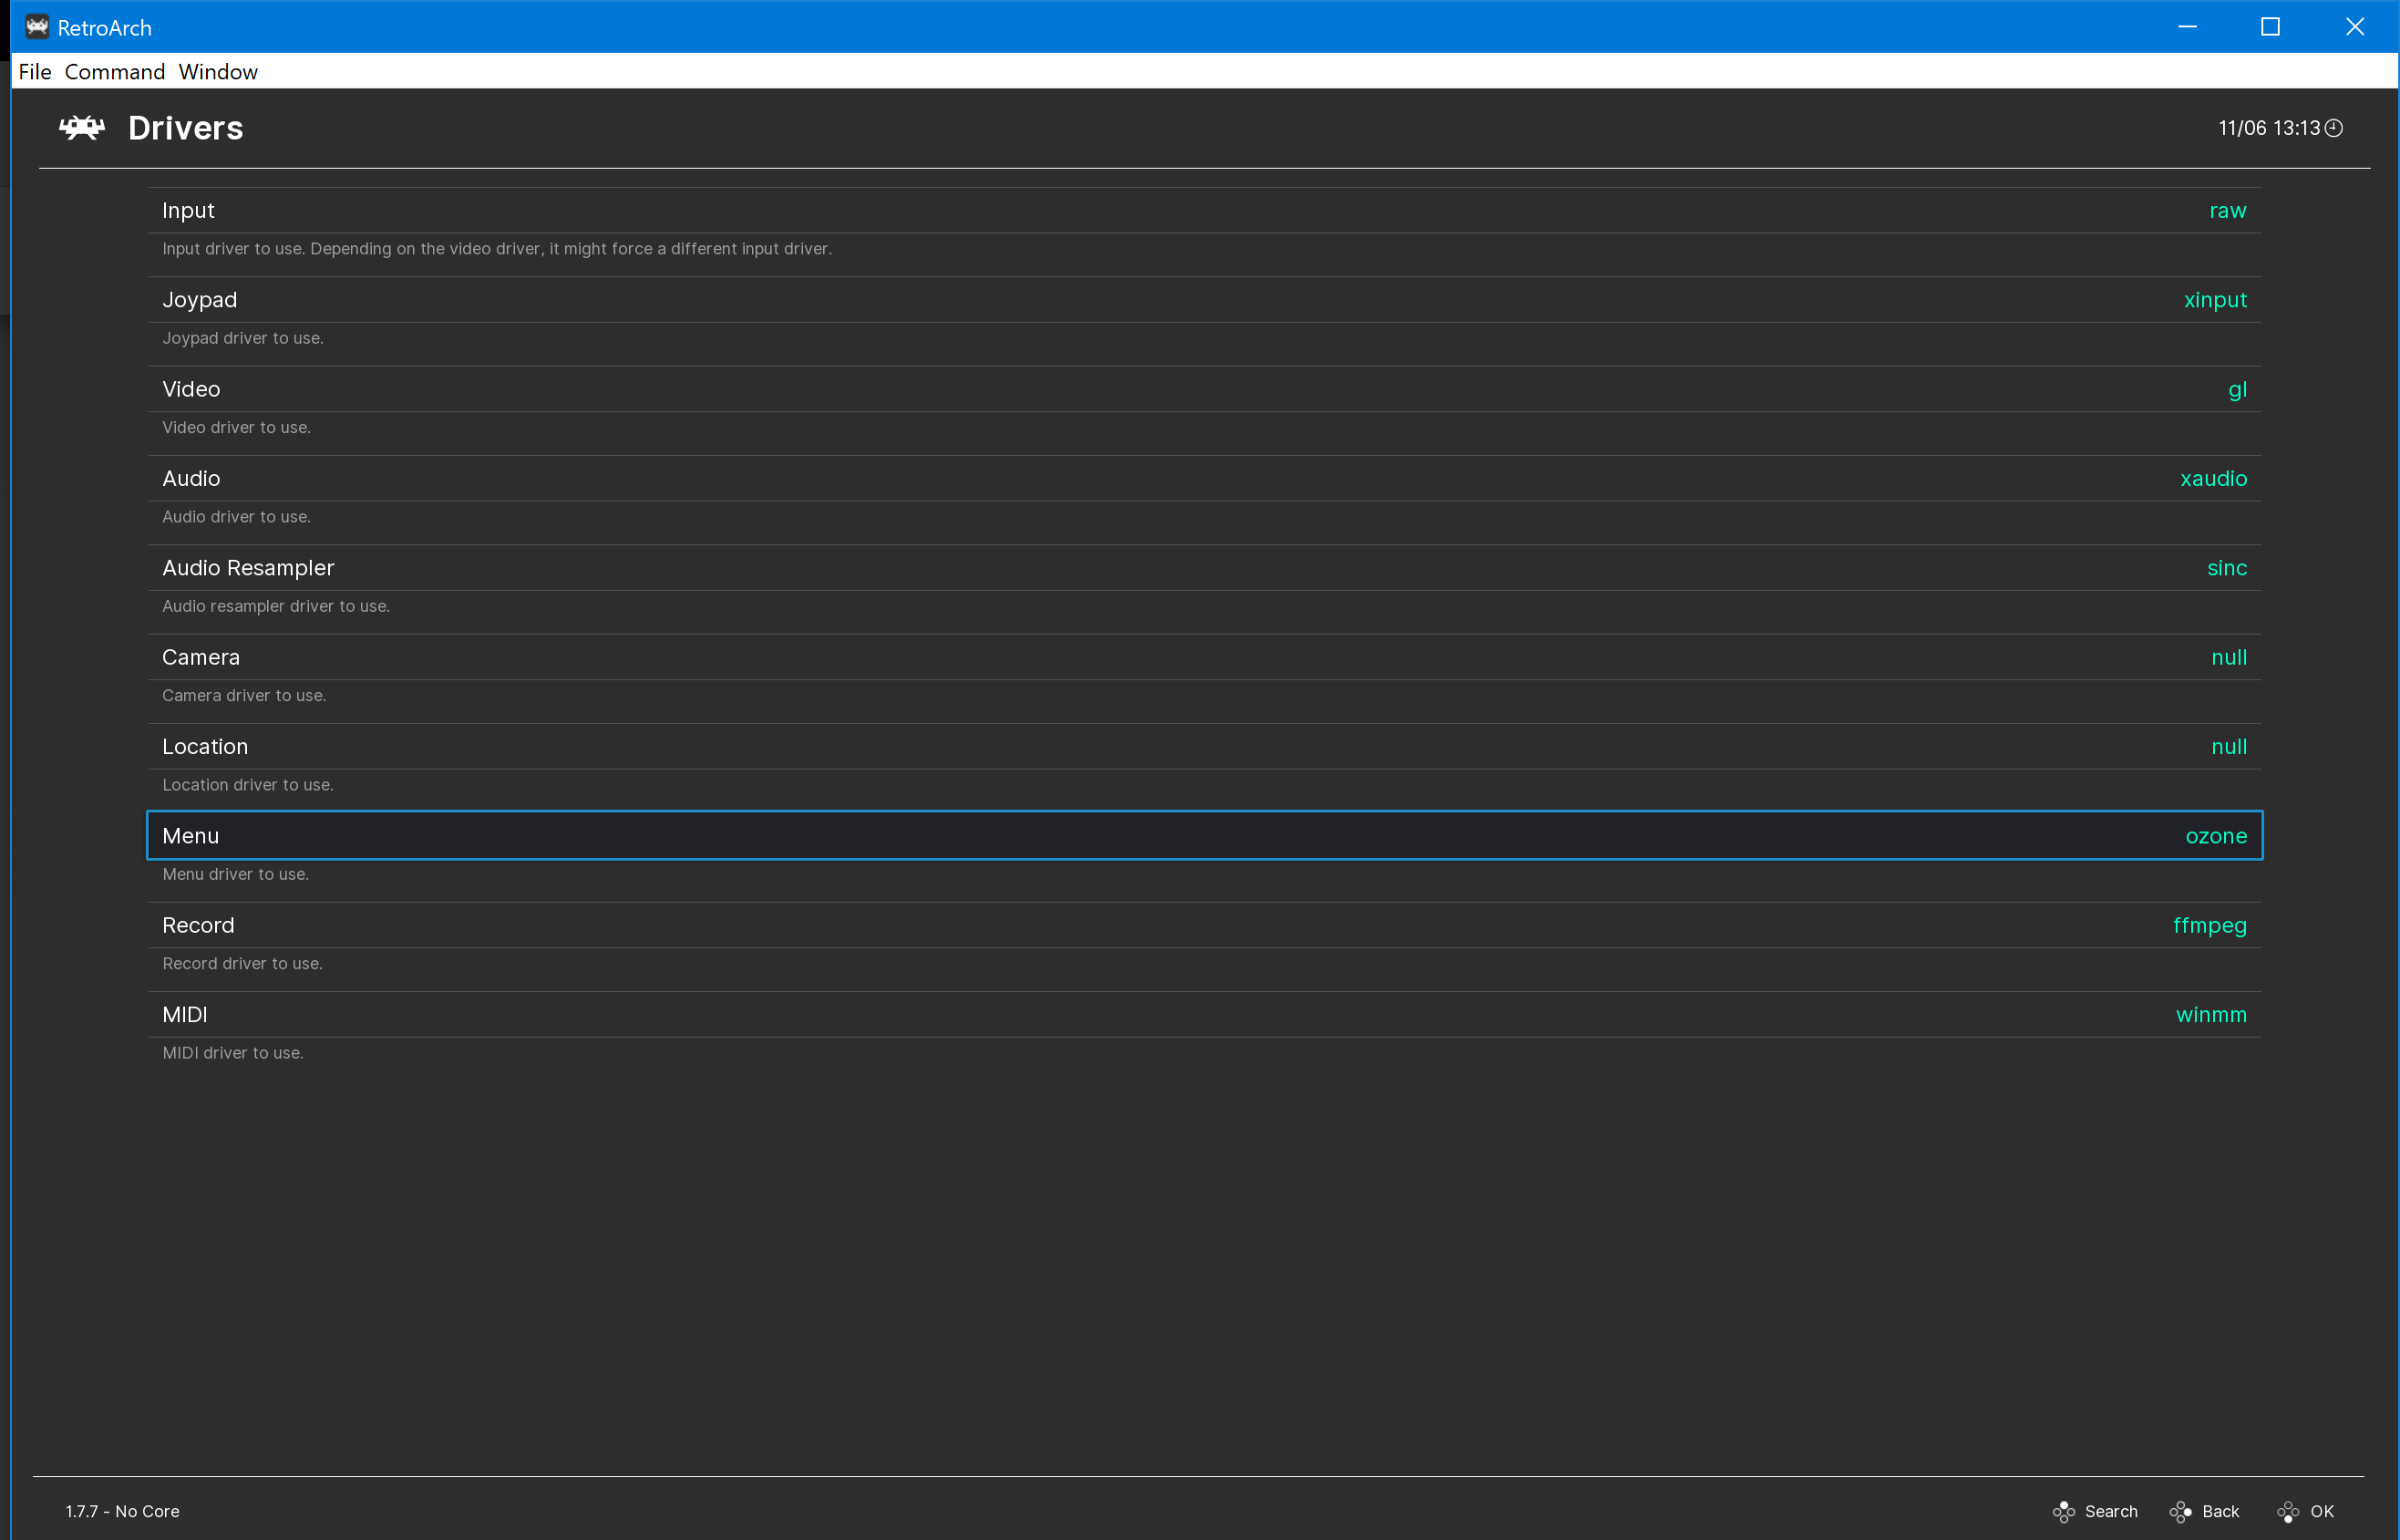Click the 'xinput' joypad value
The height and width of the screenshot is (1540, 2400).
click(2215, 300)
